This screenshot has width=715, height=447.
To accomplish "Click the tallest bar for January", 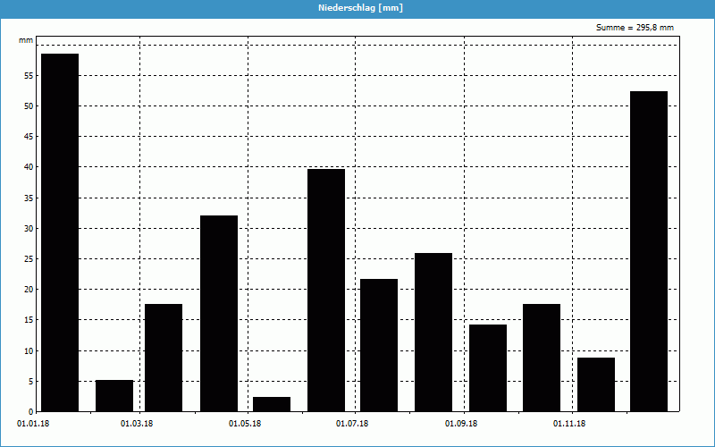I will coord(60,232).
